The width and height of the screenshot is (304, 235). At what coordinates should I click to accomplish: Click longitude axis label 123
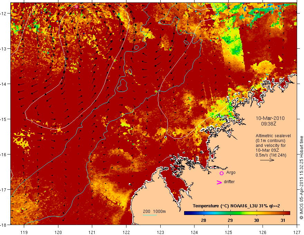pos(160,232)
